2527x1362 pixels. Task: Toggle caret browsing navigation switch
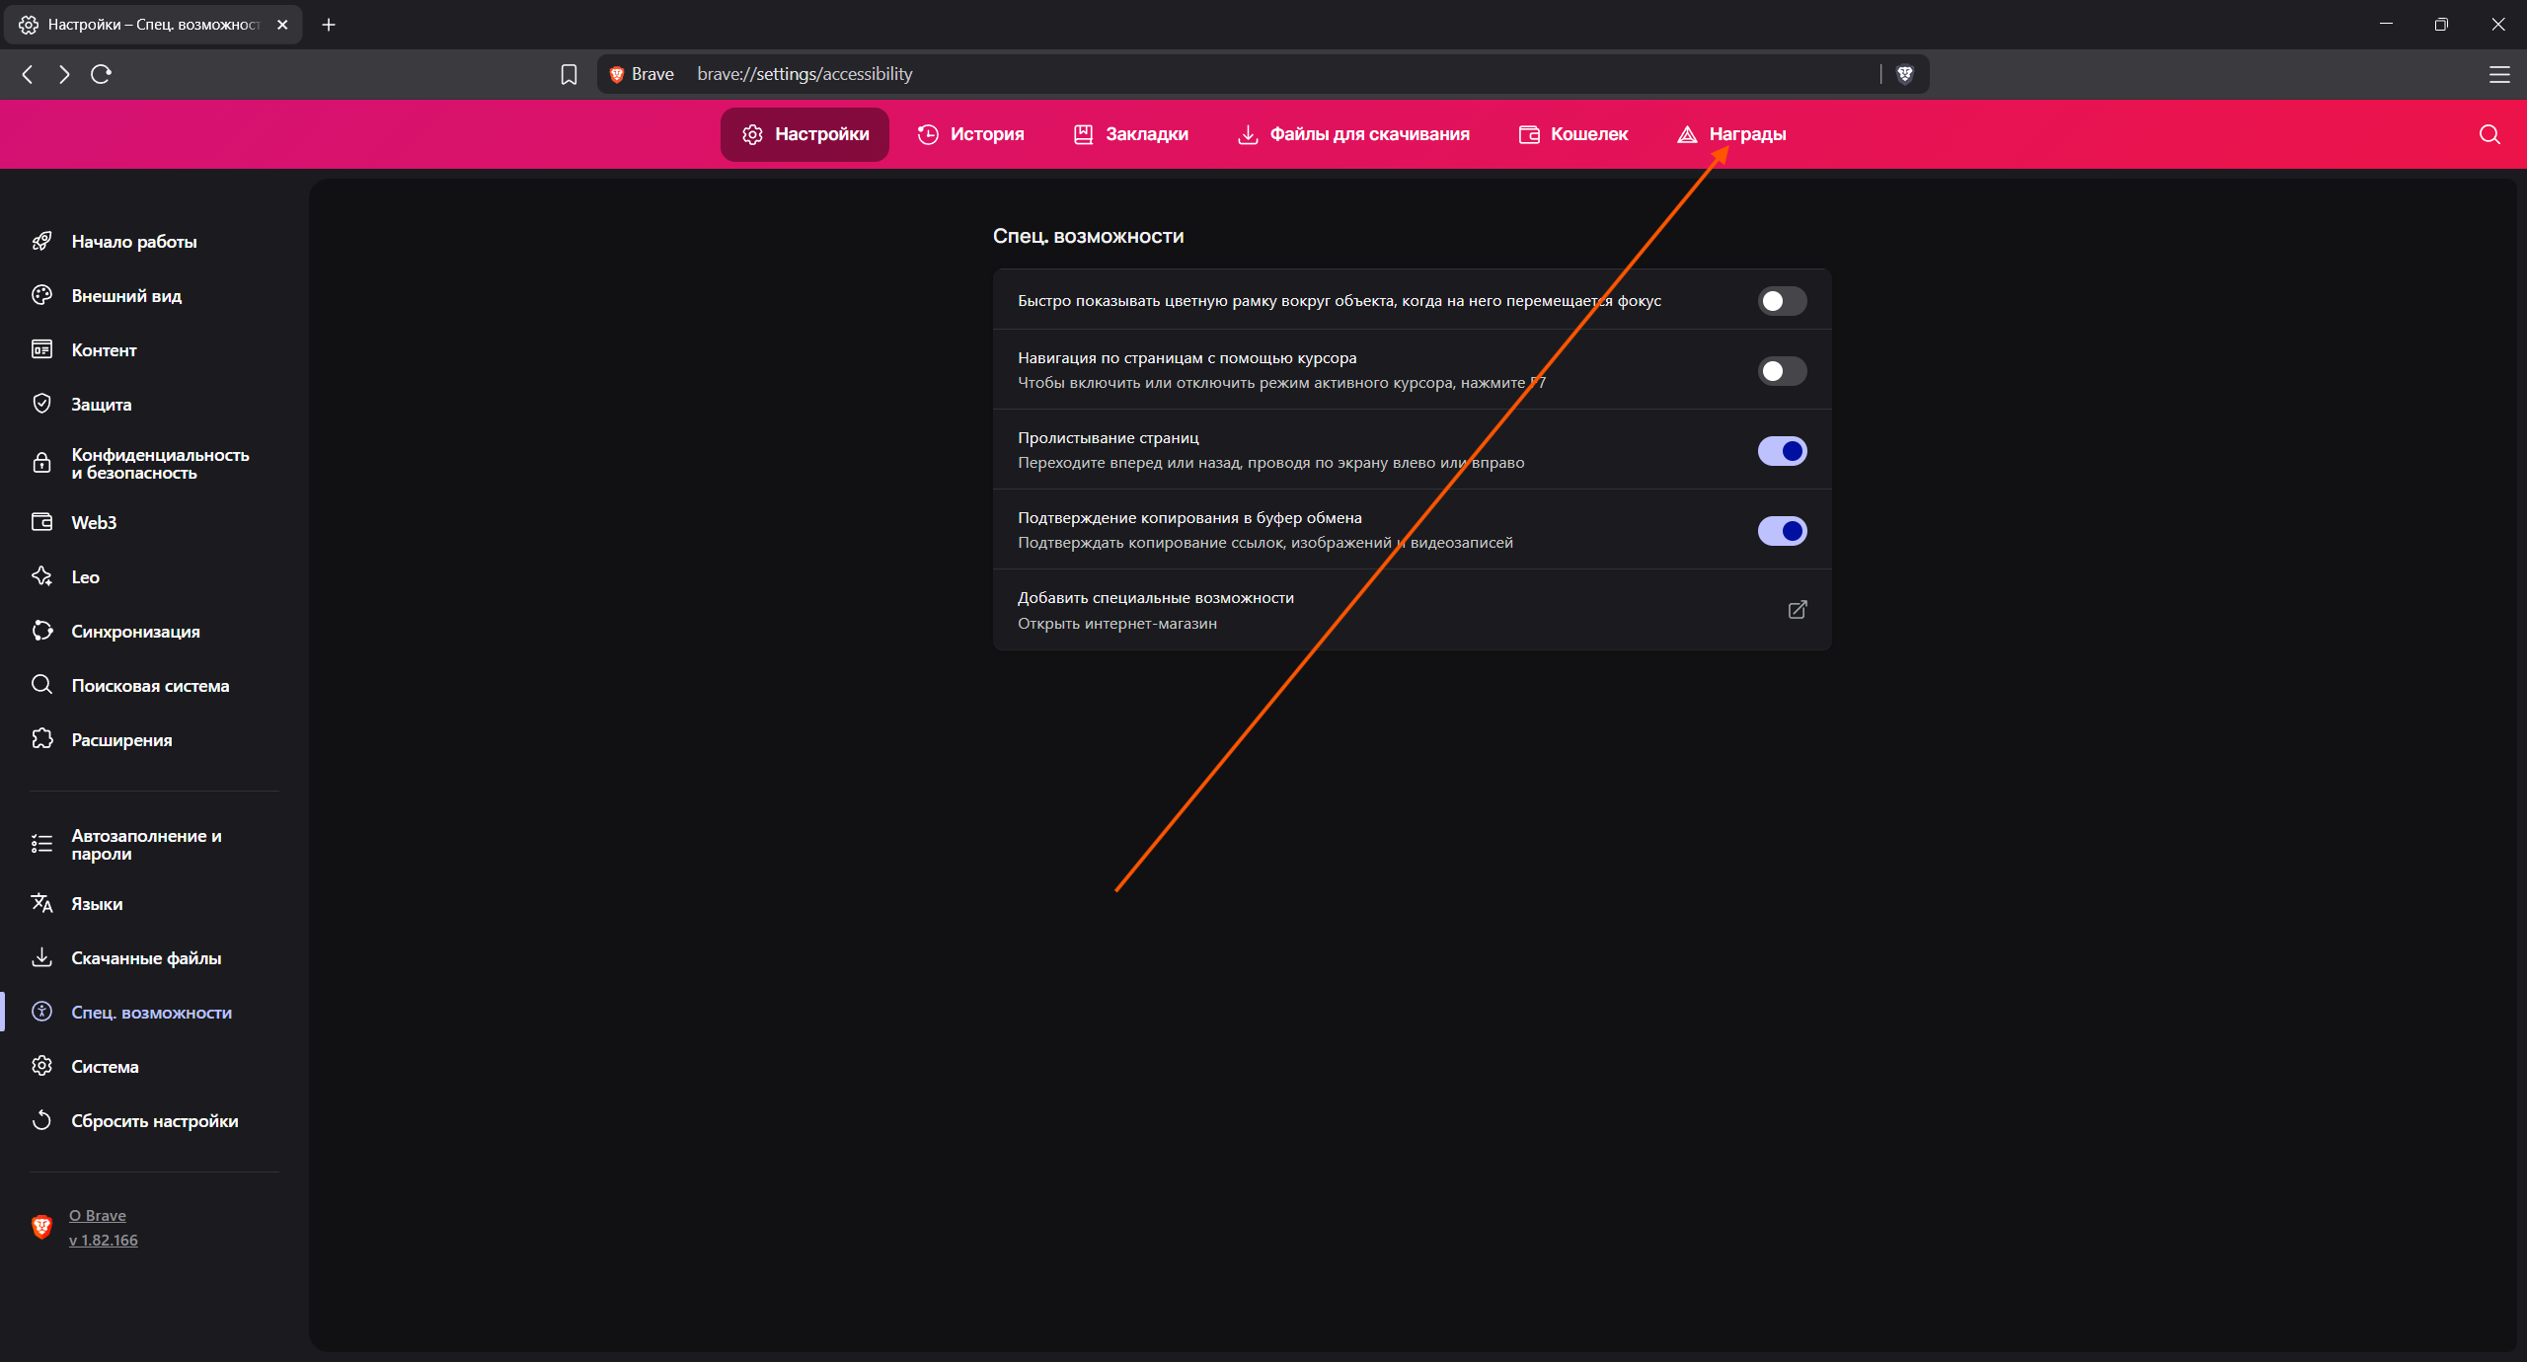(x=1782, y=371)
